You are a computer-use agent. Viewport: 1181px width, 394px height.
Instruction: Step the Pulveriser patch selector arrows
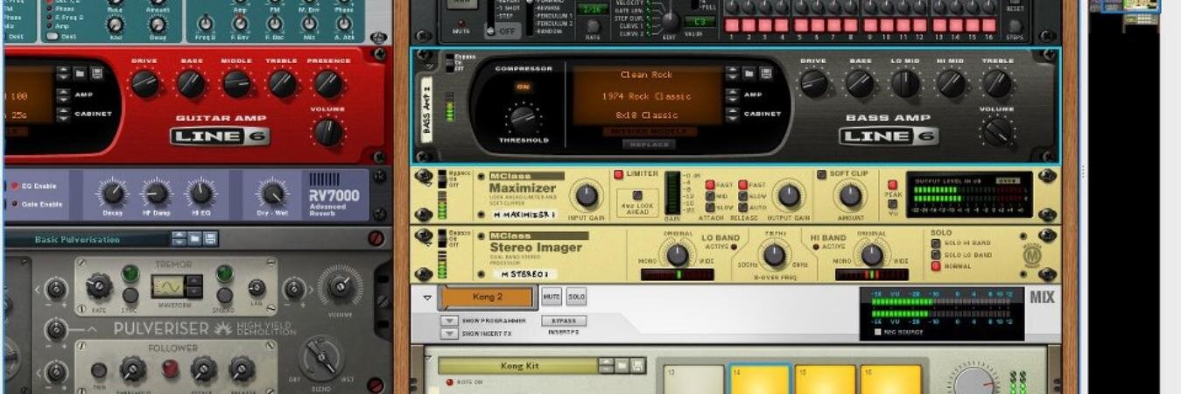(179, 238)
